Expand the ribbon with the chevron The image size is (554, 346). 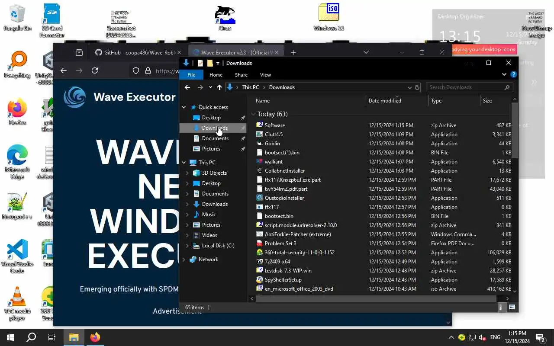point(504,74)
